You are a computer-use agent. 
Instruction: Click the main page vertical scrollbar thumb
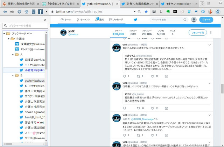(x=222, y=89)
